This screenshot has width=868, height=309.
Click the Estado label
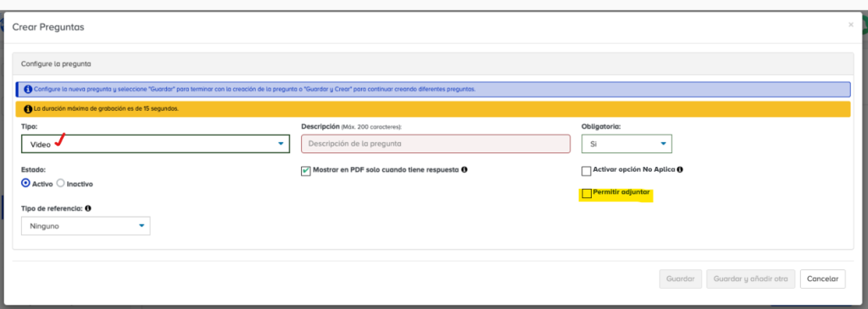[33, 169]
